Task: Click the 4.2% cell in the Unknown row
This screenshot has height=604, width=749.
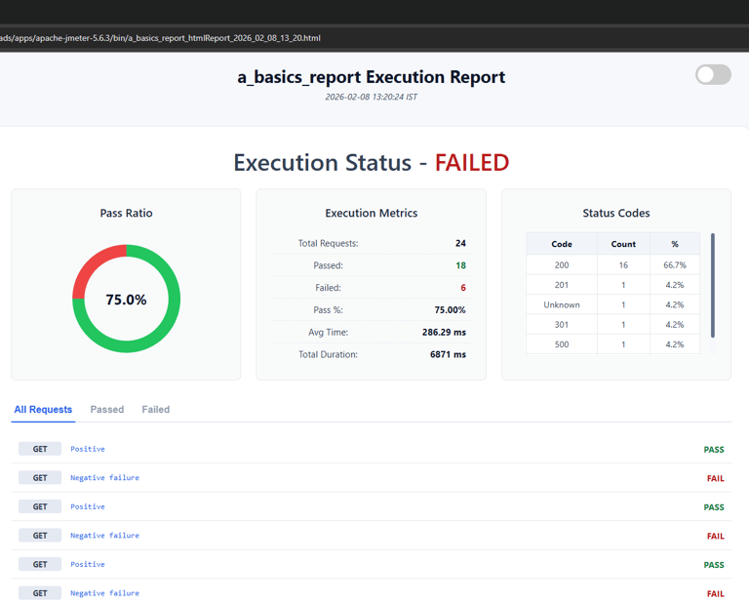Action: [675, 304]
